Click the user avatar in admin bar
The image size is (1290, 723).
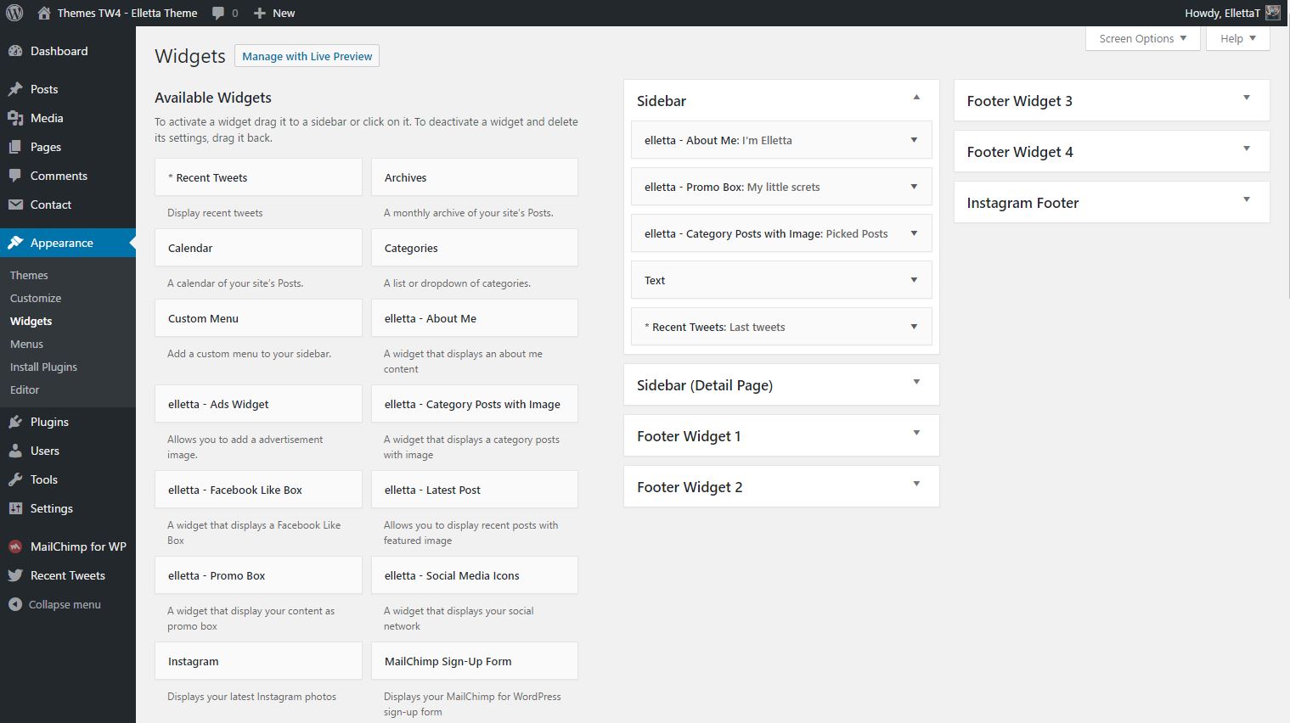pyautogui.click(x=1272, y=13)
